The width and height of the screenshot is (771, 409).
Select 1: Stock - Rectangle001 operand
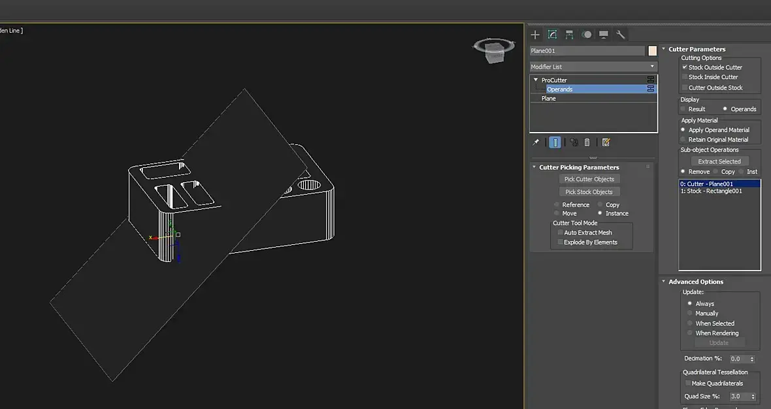point(719,191)
